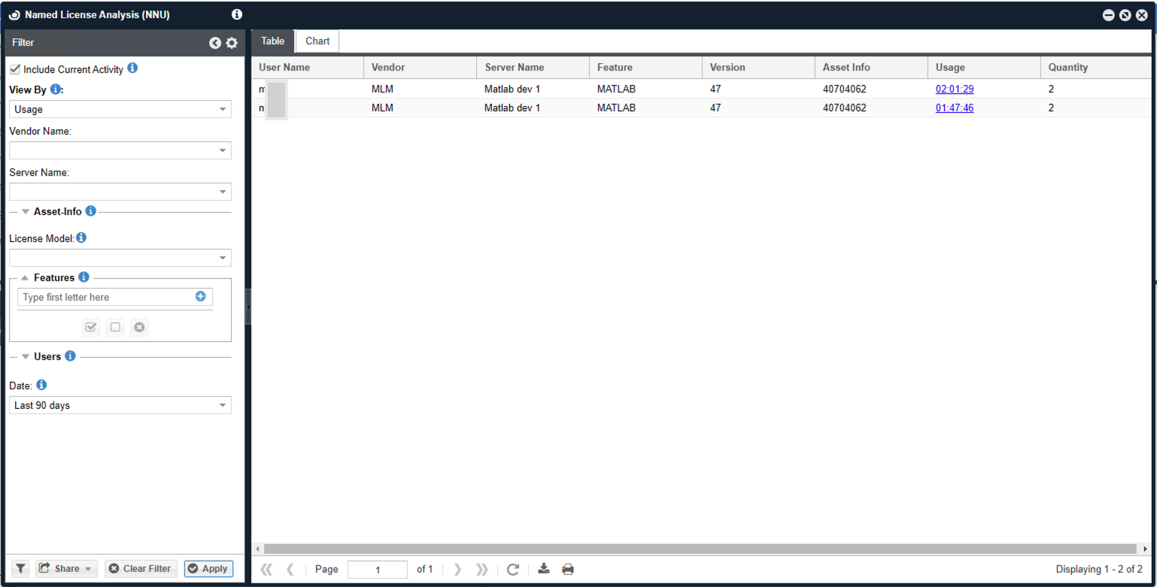Image resolution: width=1157 pixels, height=587 pixels.
Task: Click the funnel filter icon button
Action: [20, 568]
